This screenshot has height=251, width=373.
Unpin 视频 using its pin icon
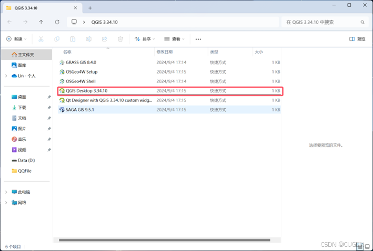[49, 150]
